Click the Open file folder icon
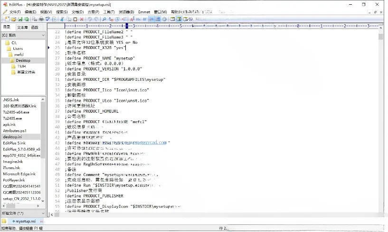This screenshot has height=232, width=388. click(14, 19)
